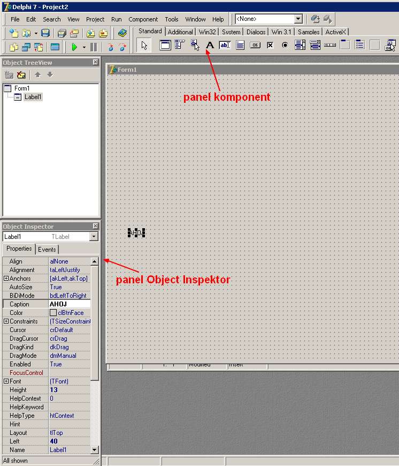Select the ActionList component icon
399x466 pixels.
pyautogui.click(x=390, y=45)
